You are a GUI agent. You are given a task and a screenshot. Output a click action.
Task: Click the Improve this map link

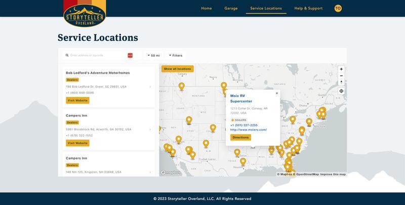click(x=333, y=174)
